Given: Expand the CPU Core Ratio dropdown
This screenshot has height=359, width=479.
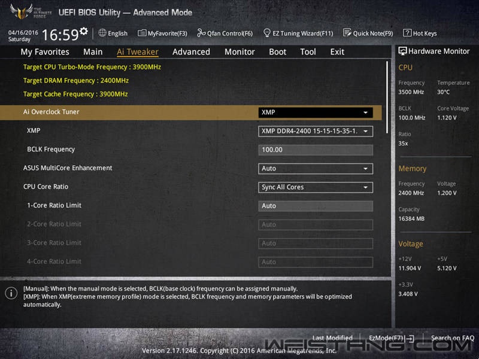Looking at the screenshot, I should (x=316, y=187).
